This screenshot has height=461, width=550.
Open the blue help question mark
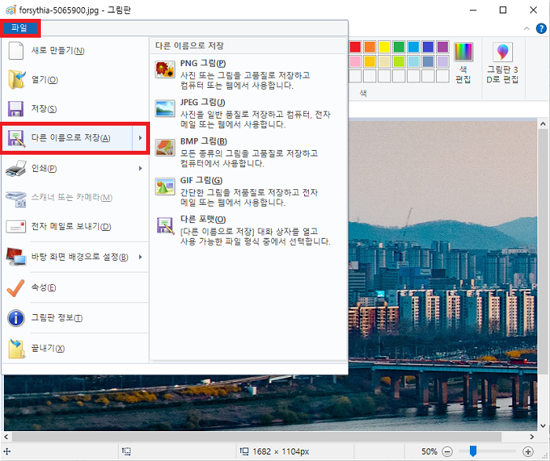click(x=541, y=28)
